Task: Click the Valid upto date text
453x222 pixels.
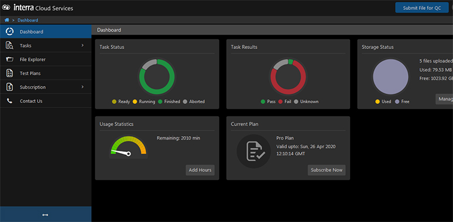Action: tap(306, 150)
